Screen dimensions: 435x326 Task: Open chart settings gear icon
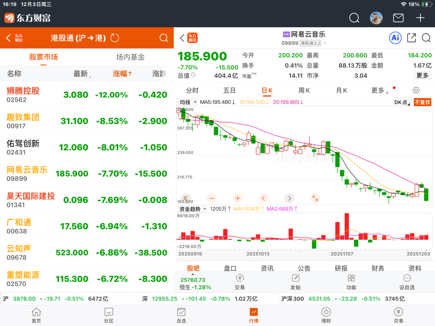coord(416,90)
